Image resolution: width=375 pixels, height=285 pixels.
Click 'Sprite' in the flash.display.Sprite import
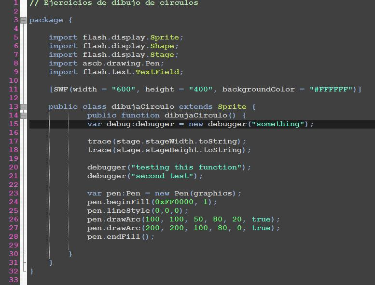(165, 38)
